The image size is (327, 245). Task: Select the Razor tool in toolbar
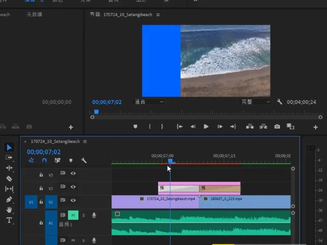coord(9,178)
